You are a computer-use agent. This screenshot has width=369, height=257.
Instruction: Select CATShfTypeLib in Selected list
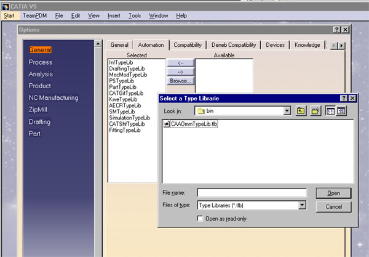pyautogui.click(x=127, y=124)
